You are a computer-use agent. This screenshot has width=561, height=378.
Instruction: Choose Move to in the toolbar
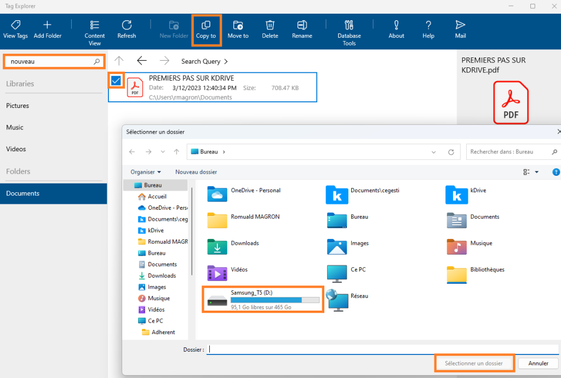tap(238, 30)
